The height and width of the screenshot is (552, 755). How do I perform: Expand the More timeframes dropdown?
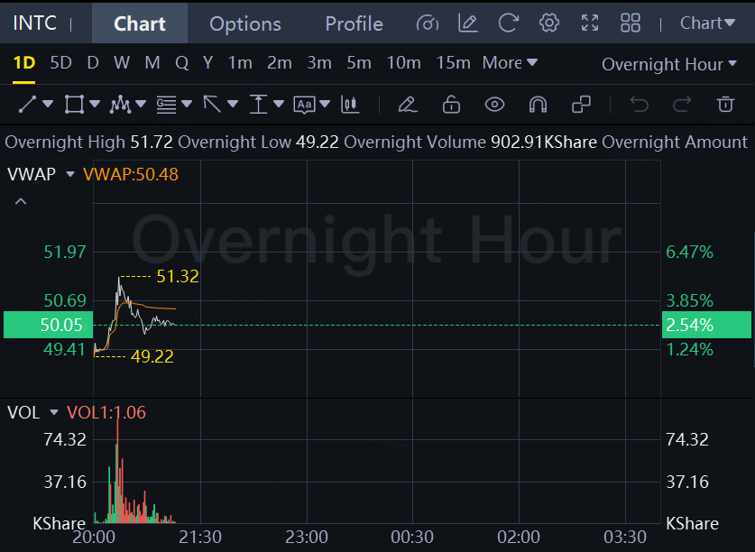510,62
